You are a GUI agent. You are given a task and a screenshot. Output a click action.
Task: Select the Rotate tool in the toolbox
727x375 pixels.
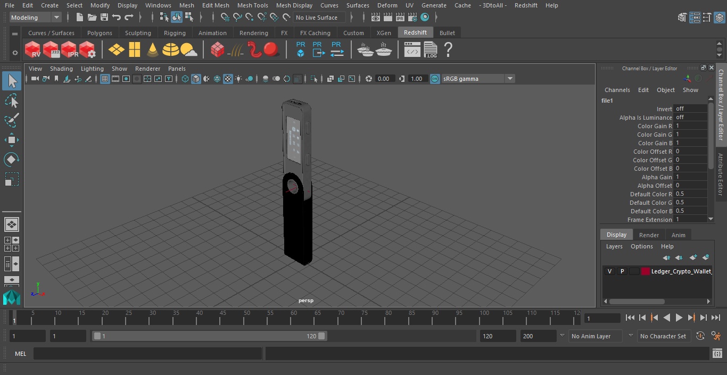(x=12, y=160)
